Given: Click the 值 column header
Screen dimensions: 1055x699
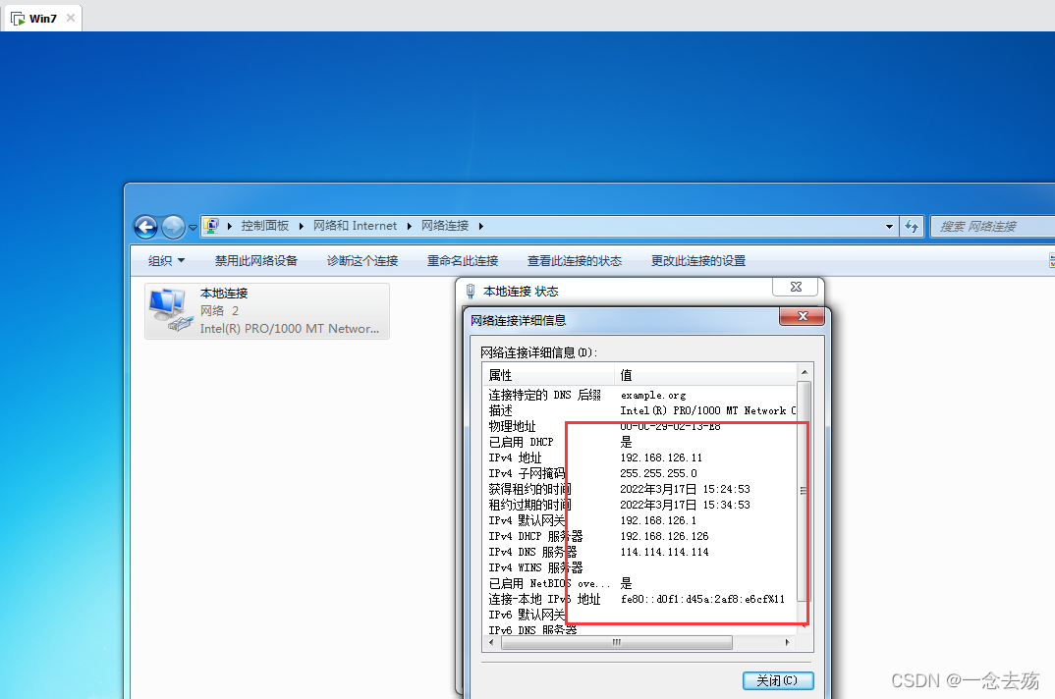Looking at the screenshot, I should (x=706, y=375).
